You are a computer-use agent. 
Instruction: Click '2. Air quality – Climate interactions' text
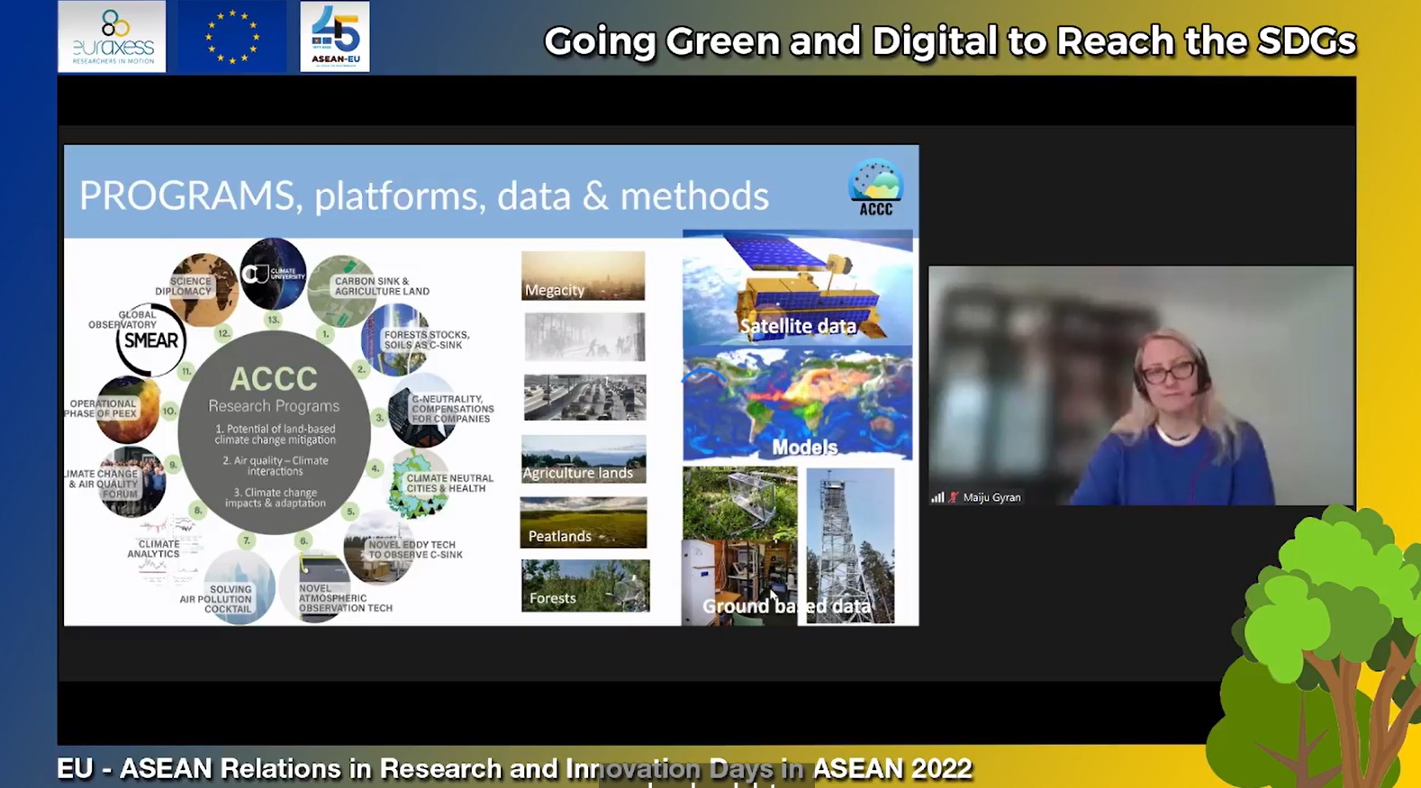pos(275,466)
